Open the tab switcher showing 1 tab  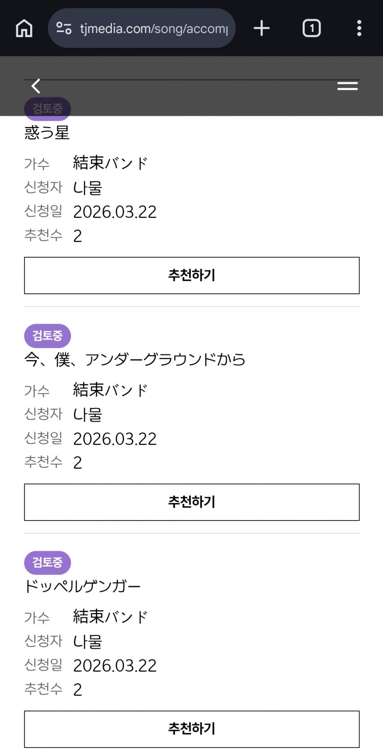311,28
